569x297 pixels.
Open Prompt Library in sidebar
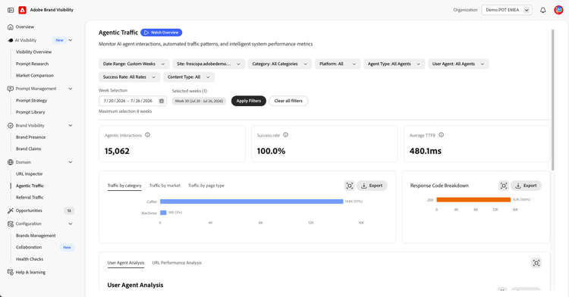[30, 112]
